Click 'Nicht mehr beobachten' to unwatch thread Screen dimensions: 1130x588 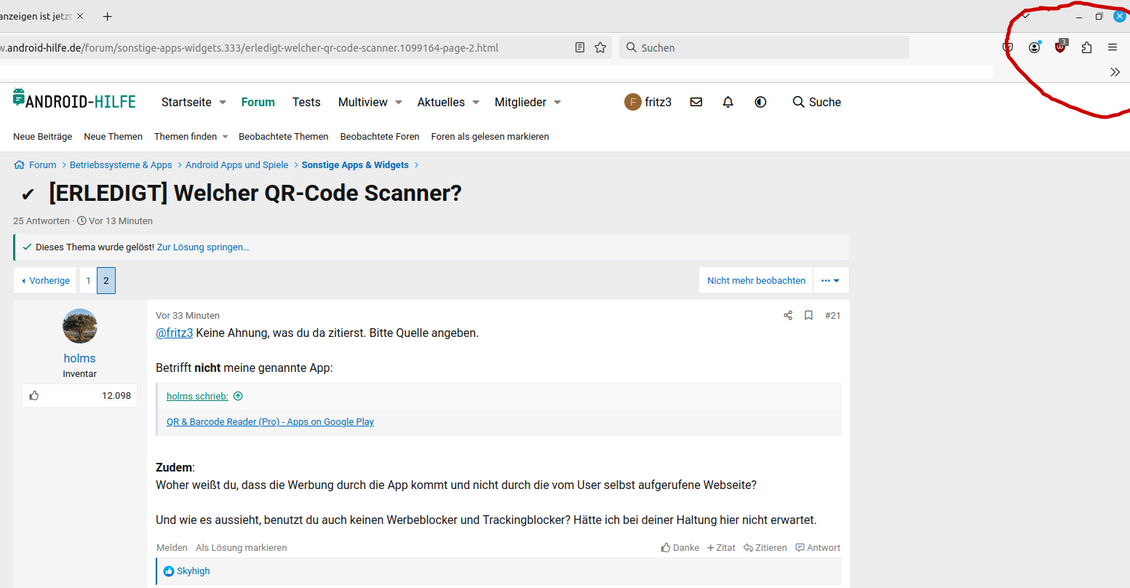(x=756, y=280)
